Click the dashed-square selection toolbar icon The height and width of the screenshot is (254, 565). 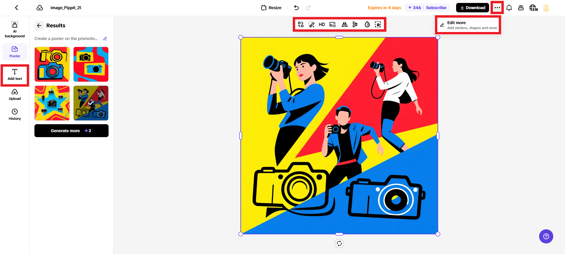coord(378,24)
